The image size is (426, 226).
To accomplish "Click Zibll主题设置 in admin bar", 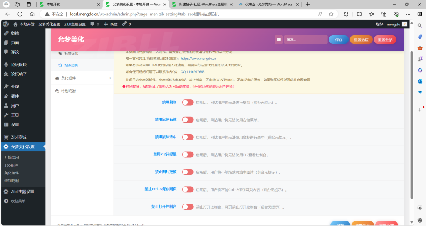I will 75,24.
